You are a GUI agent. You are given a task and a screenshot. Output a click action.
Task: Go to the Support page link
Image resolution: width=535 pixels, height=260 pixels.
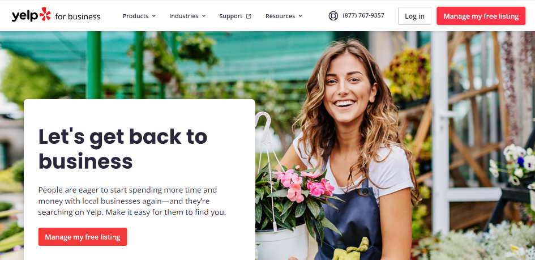[x=235, y=16]
